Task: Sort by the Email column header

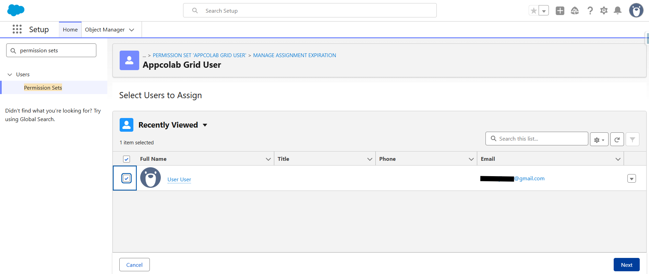Action: [488, 159]
